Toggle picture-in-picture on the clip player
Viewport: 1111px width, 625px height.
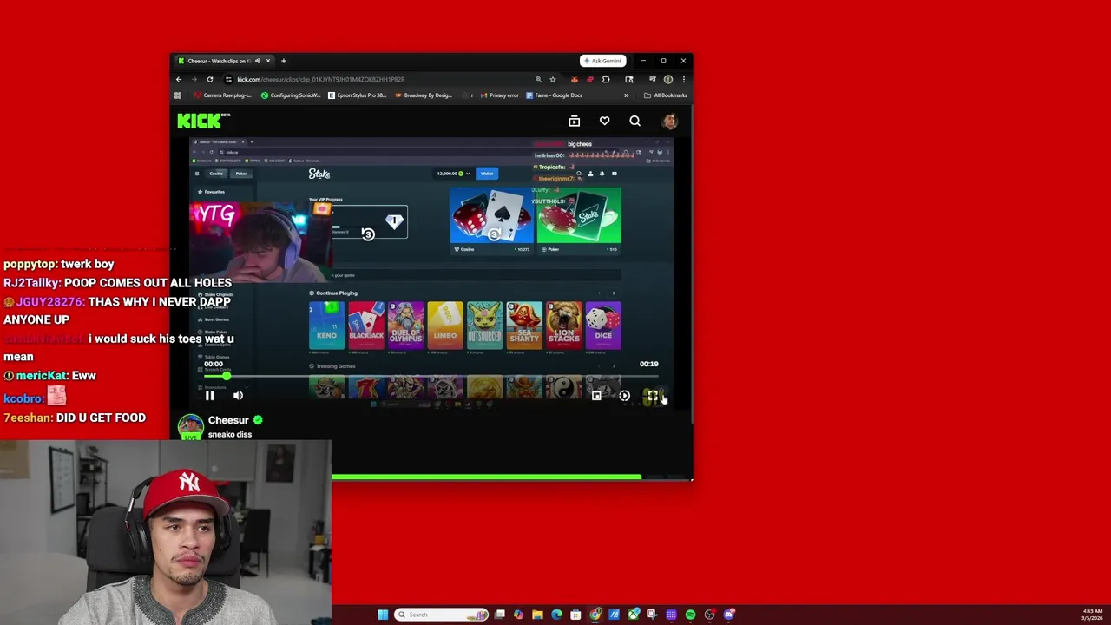pos(596,396)
